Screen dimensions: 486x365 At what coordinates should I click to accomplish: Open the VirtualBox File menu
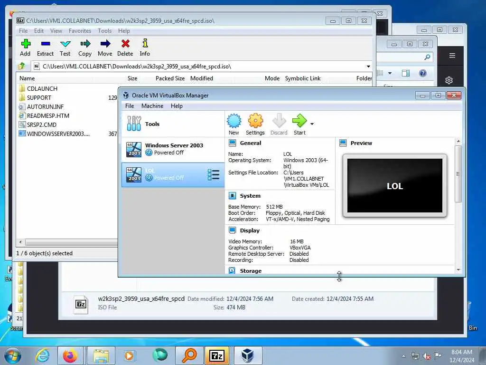pyautogui.click(x=130, y=106)
